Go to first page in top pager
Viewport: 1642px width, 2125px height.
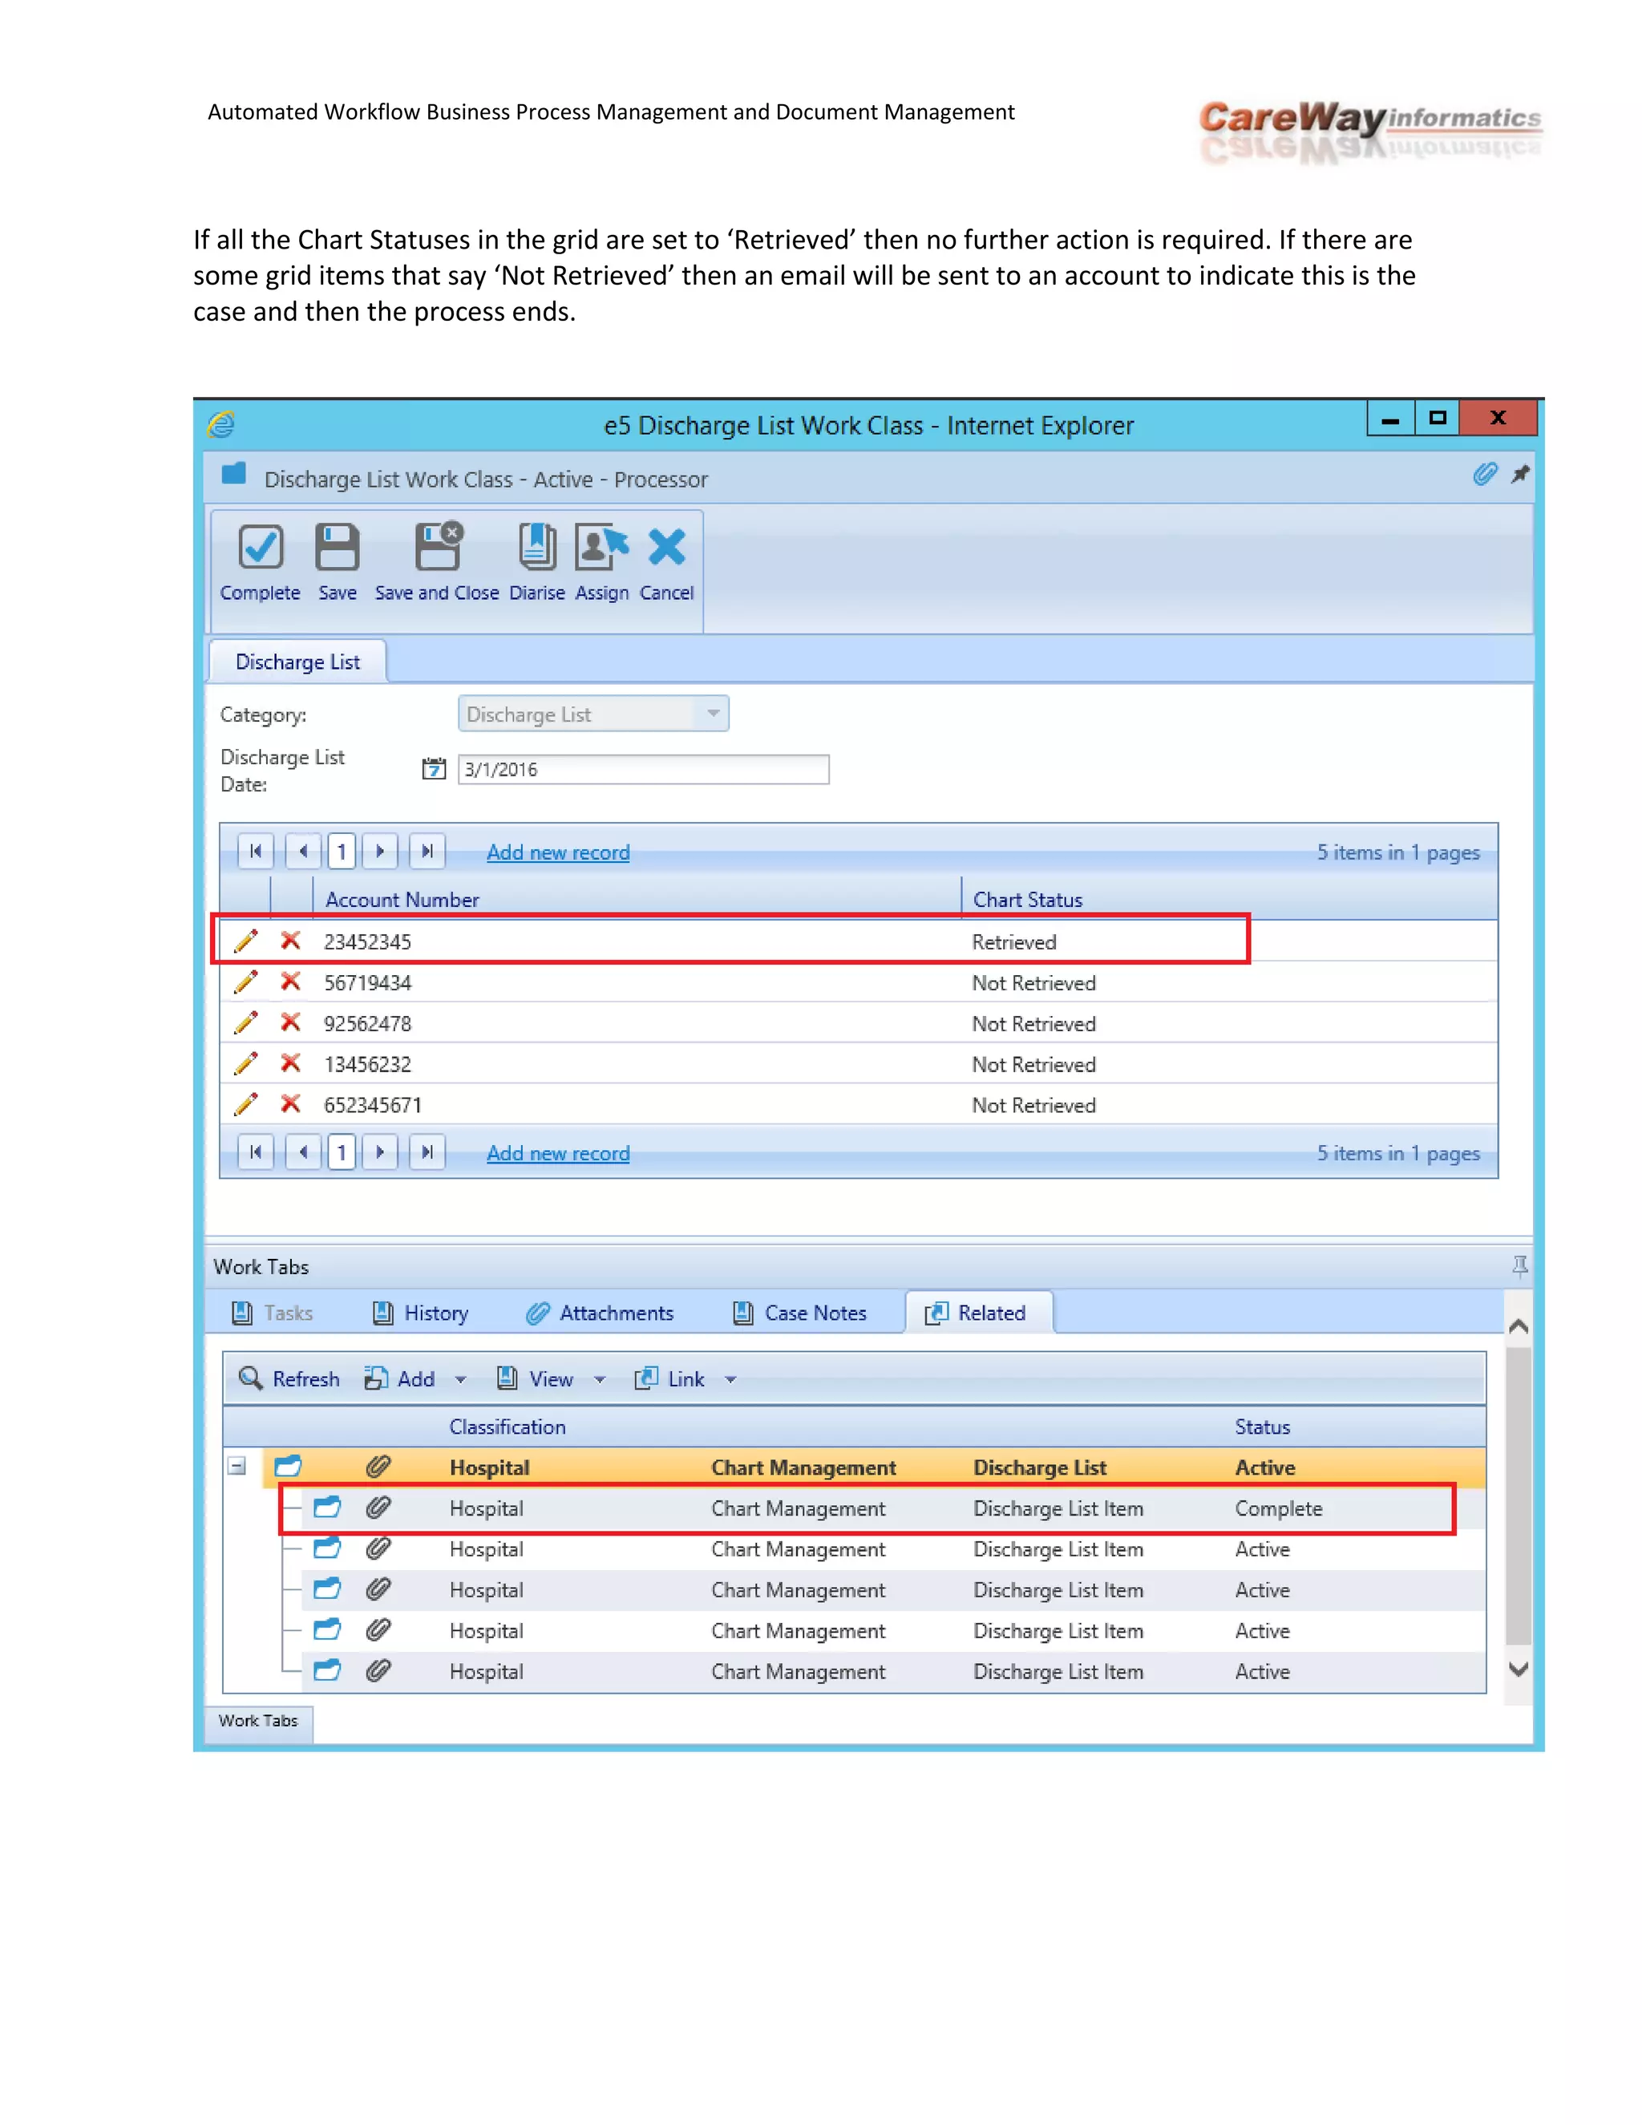[x=256, y=852]
